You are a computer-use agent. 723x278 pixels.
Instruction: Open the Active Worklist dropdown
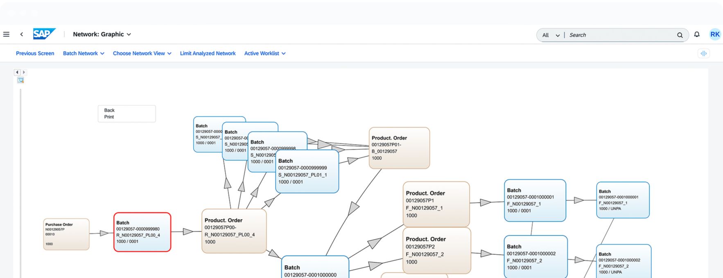click(265, 54)
